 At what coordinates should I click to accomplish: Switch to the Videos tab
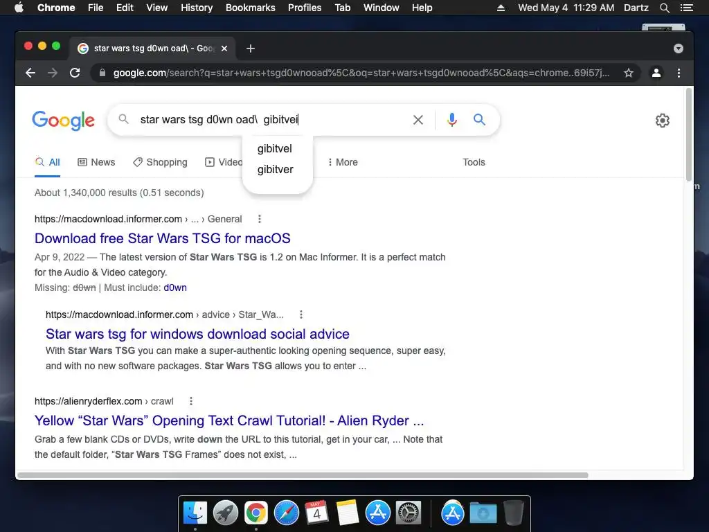[224, 162]
